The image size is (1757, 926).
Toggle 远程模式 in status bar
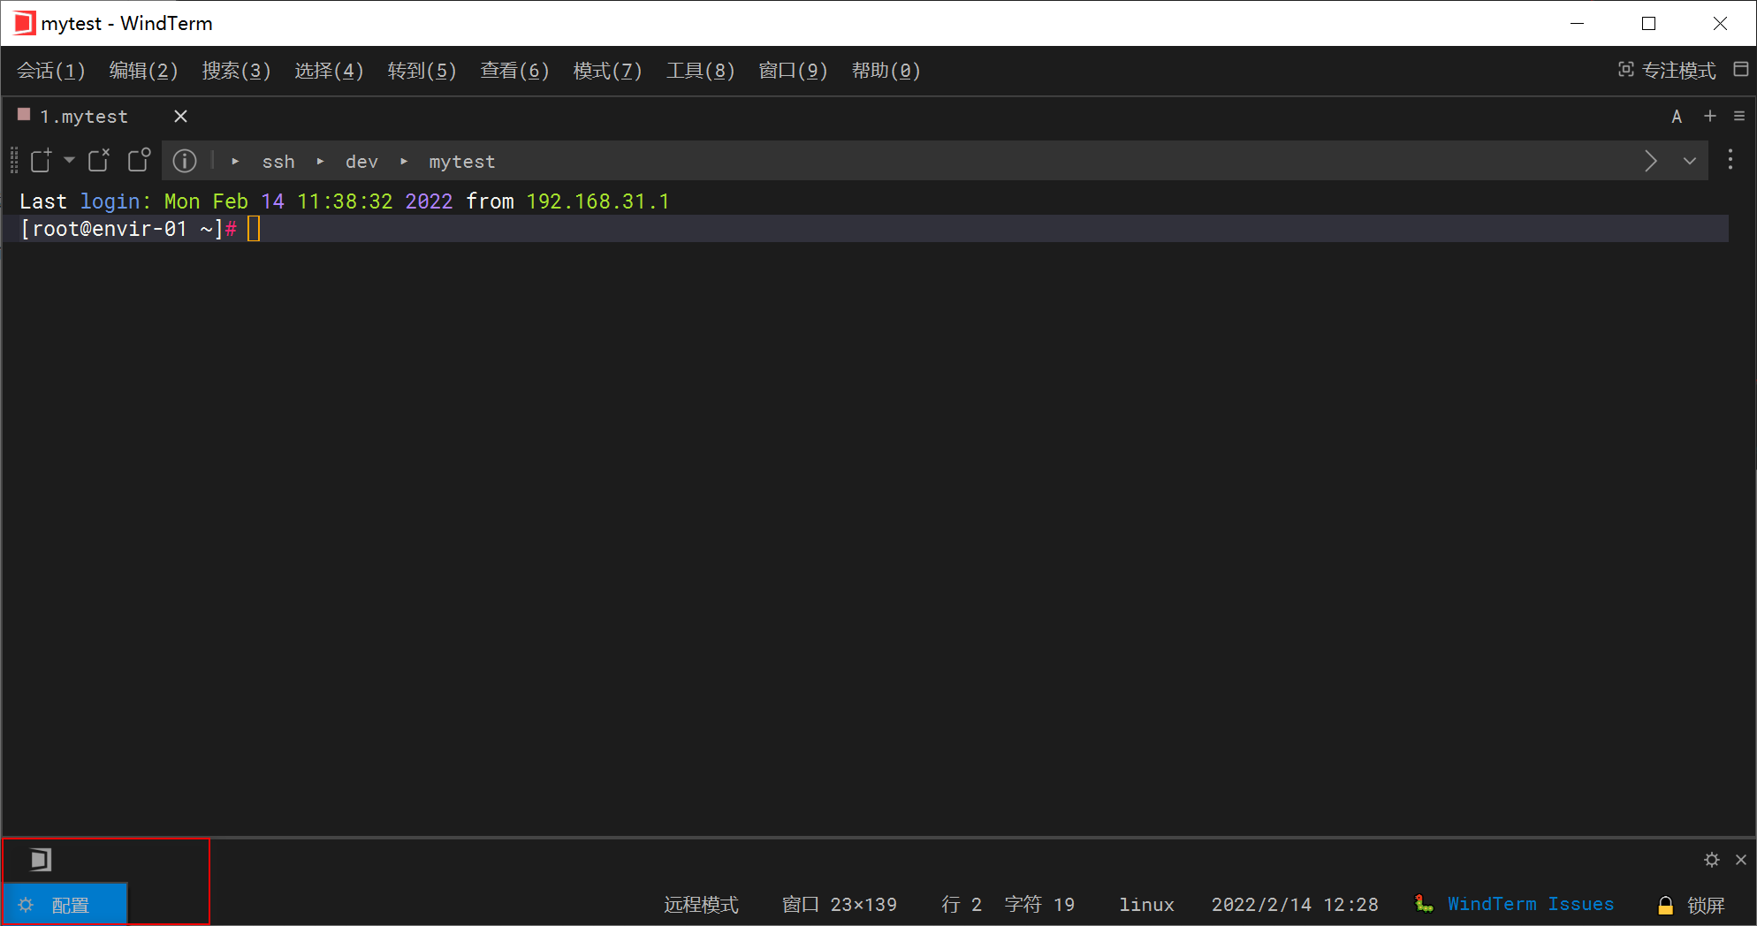click(701, 905)
